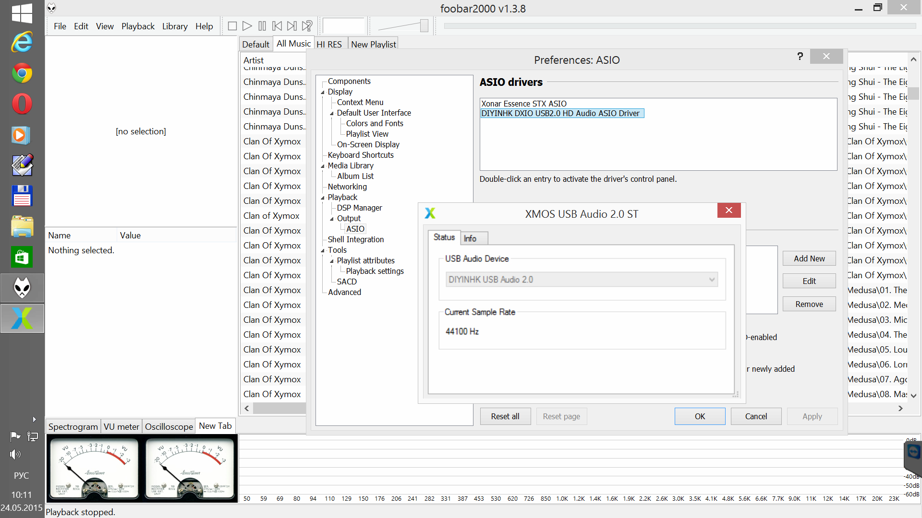Viewport: 922px width, 518px height.
Task: Select Networking in the preferences tree
Action: [x=347, y=187]
